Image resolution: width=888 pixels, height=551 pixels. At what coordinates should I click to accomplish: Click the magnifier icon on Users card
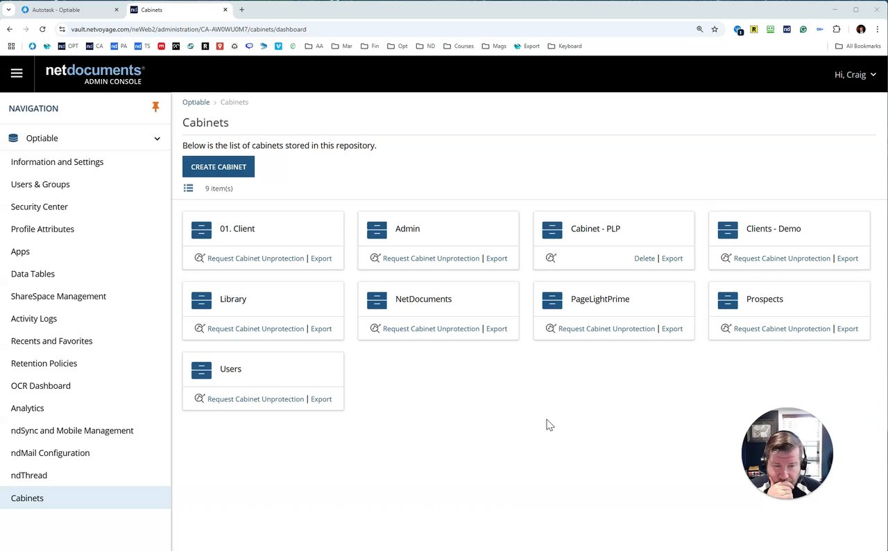200,399
